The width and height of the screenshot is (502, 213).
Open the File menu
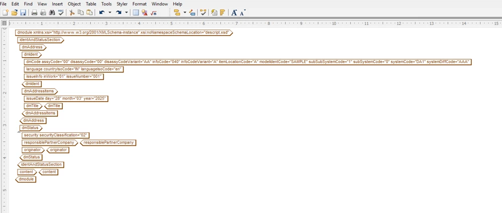(x=3, y=4)
